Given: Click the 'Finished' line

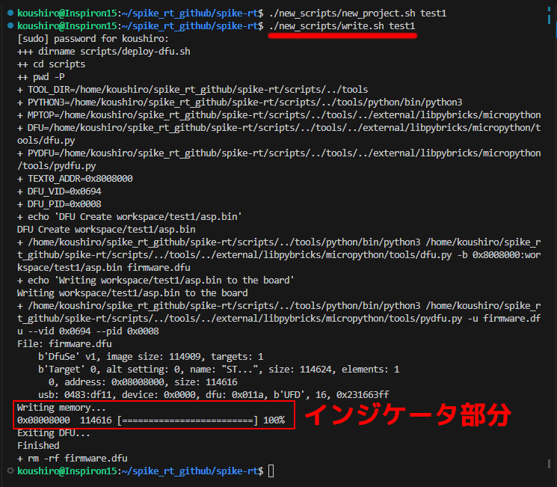Looking at the screenshot, I should point(38,446).
